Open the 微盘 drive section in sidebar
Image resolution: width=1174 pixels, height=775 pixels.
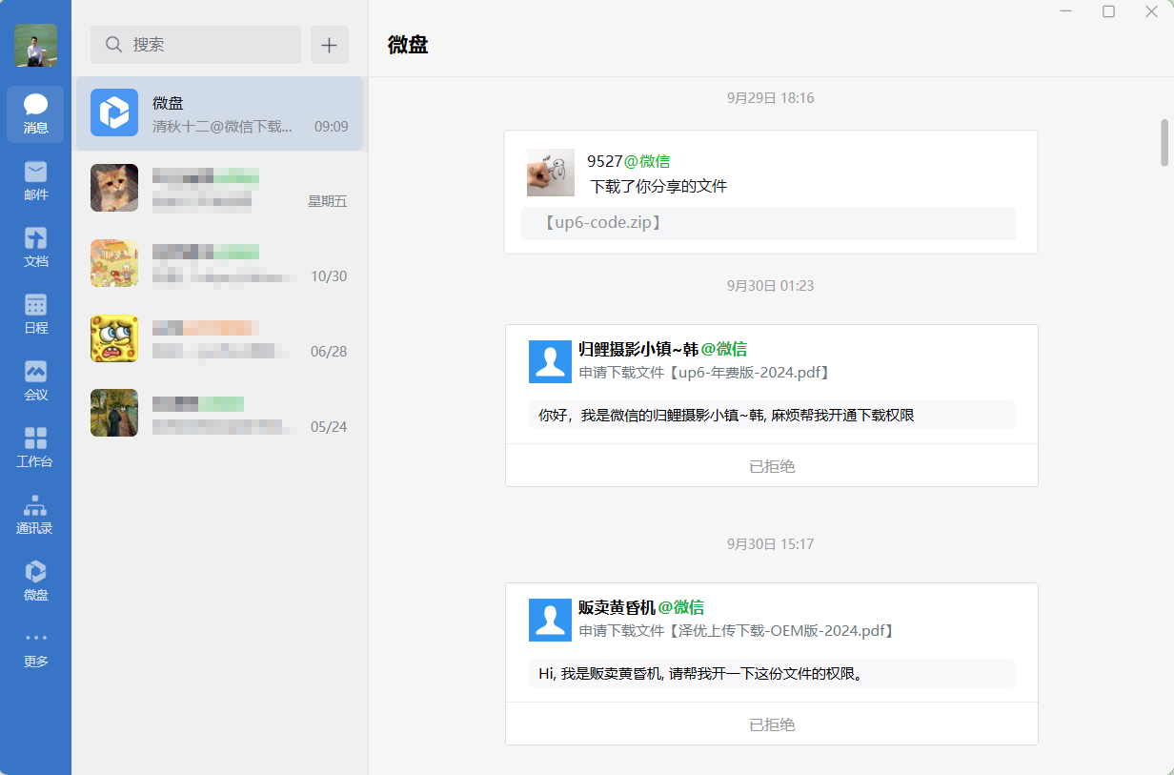point(35,581)
